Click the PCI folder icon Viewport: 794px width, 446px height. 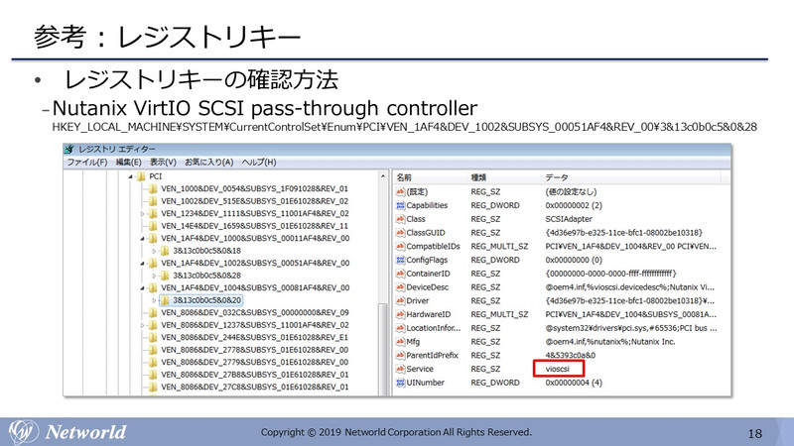(141, 176)
